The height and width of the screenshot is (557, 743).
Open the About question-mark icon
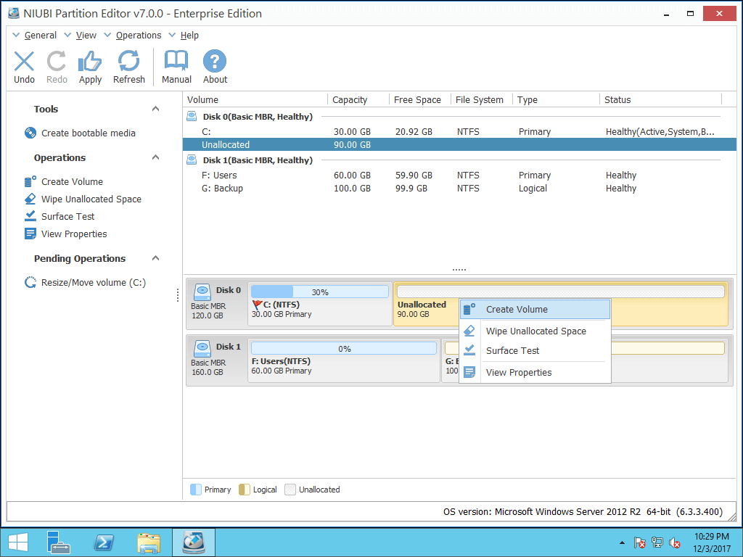click(215, 61)
